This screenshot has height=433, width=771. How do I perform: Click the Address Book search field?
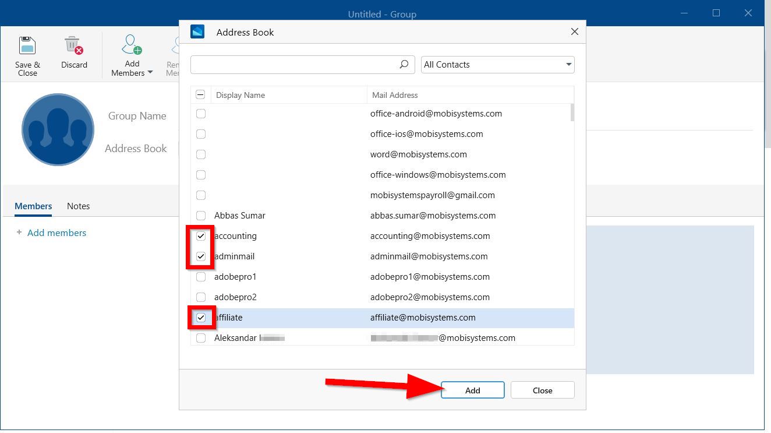coord(302,65)
